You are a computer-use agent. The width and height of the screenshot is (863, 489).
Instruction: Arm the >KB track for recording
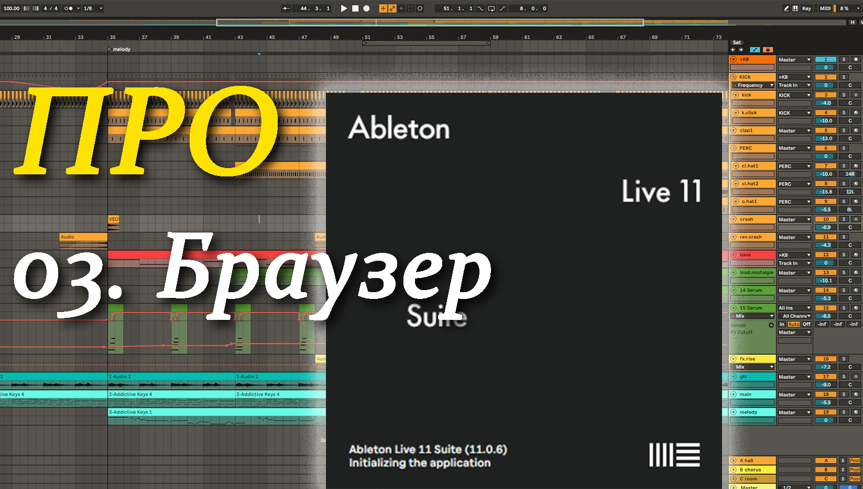coord(856,59)
